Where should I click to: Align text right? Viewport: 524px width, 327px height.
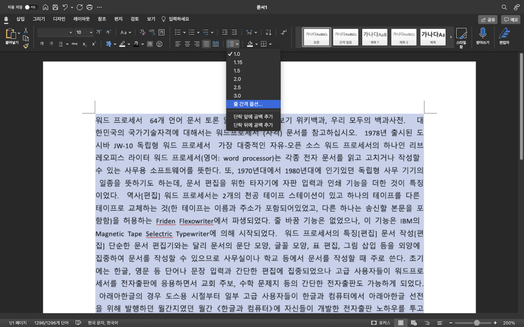(x=197, y=44)
